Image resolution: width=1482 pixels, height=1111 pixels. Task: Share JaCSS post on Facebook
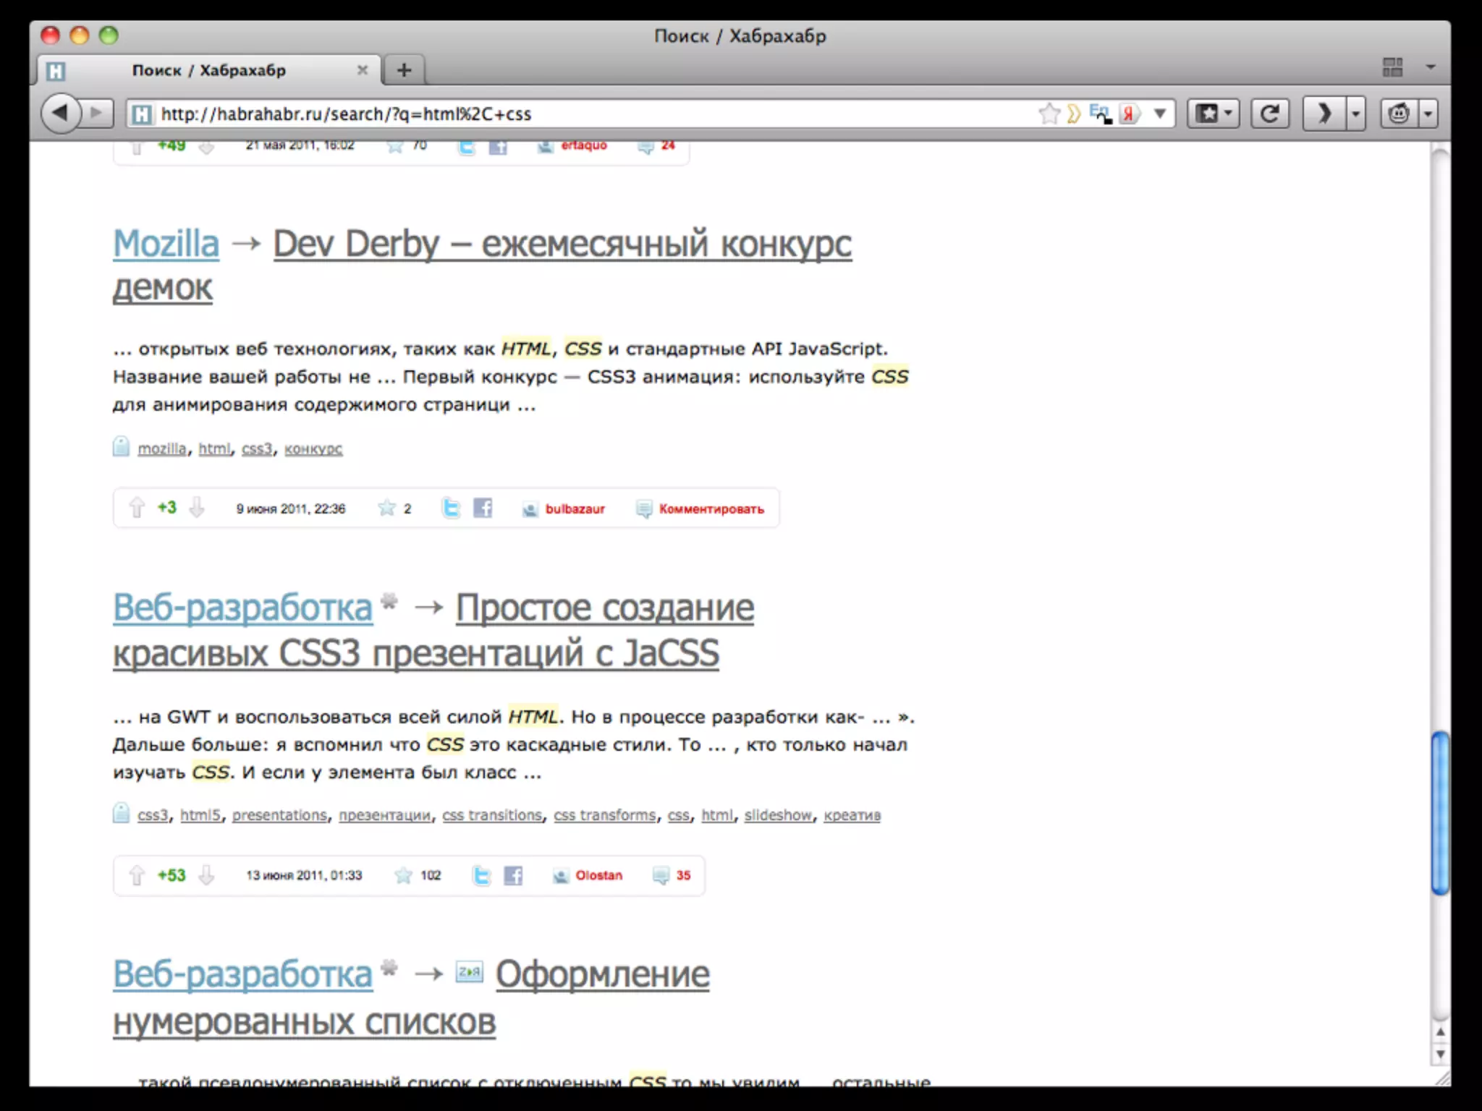click(x=513, y=875)
